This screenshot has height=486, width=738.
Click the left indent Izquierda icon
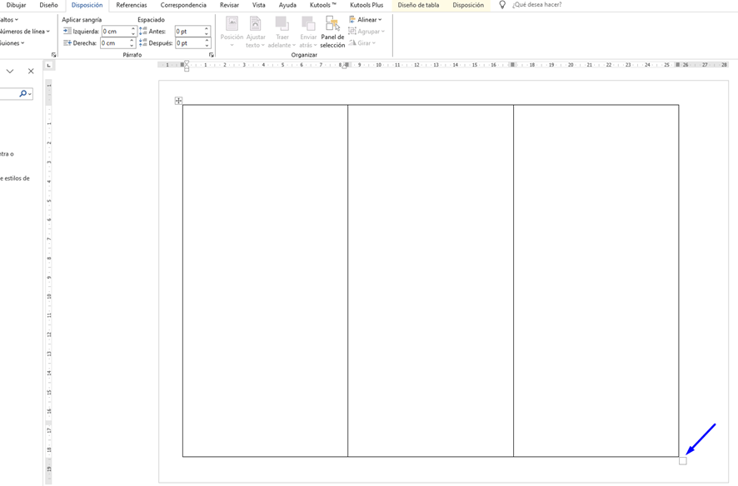point(67,31)
